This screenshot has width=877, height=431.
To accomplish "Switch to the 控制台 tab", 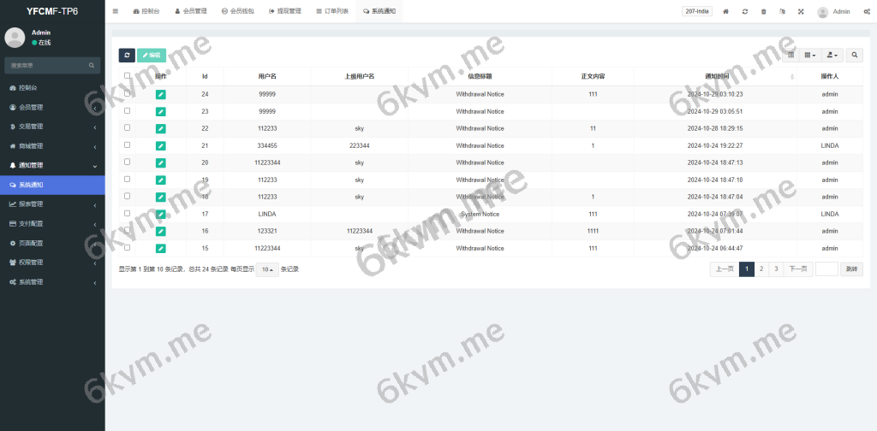I will (147, 12).
